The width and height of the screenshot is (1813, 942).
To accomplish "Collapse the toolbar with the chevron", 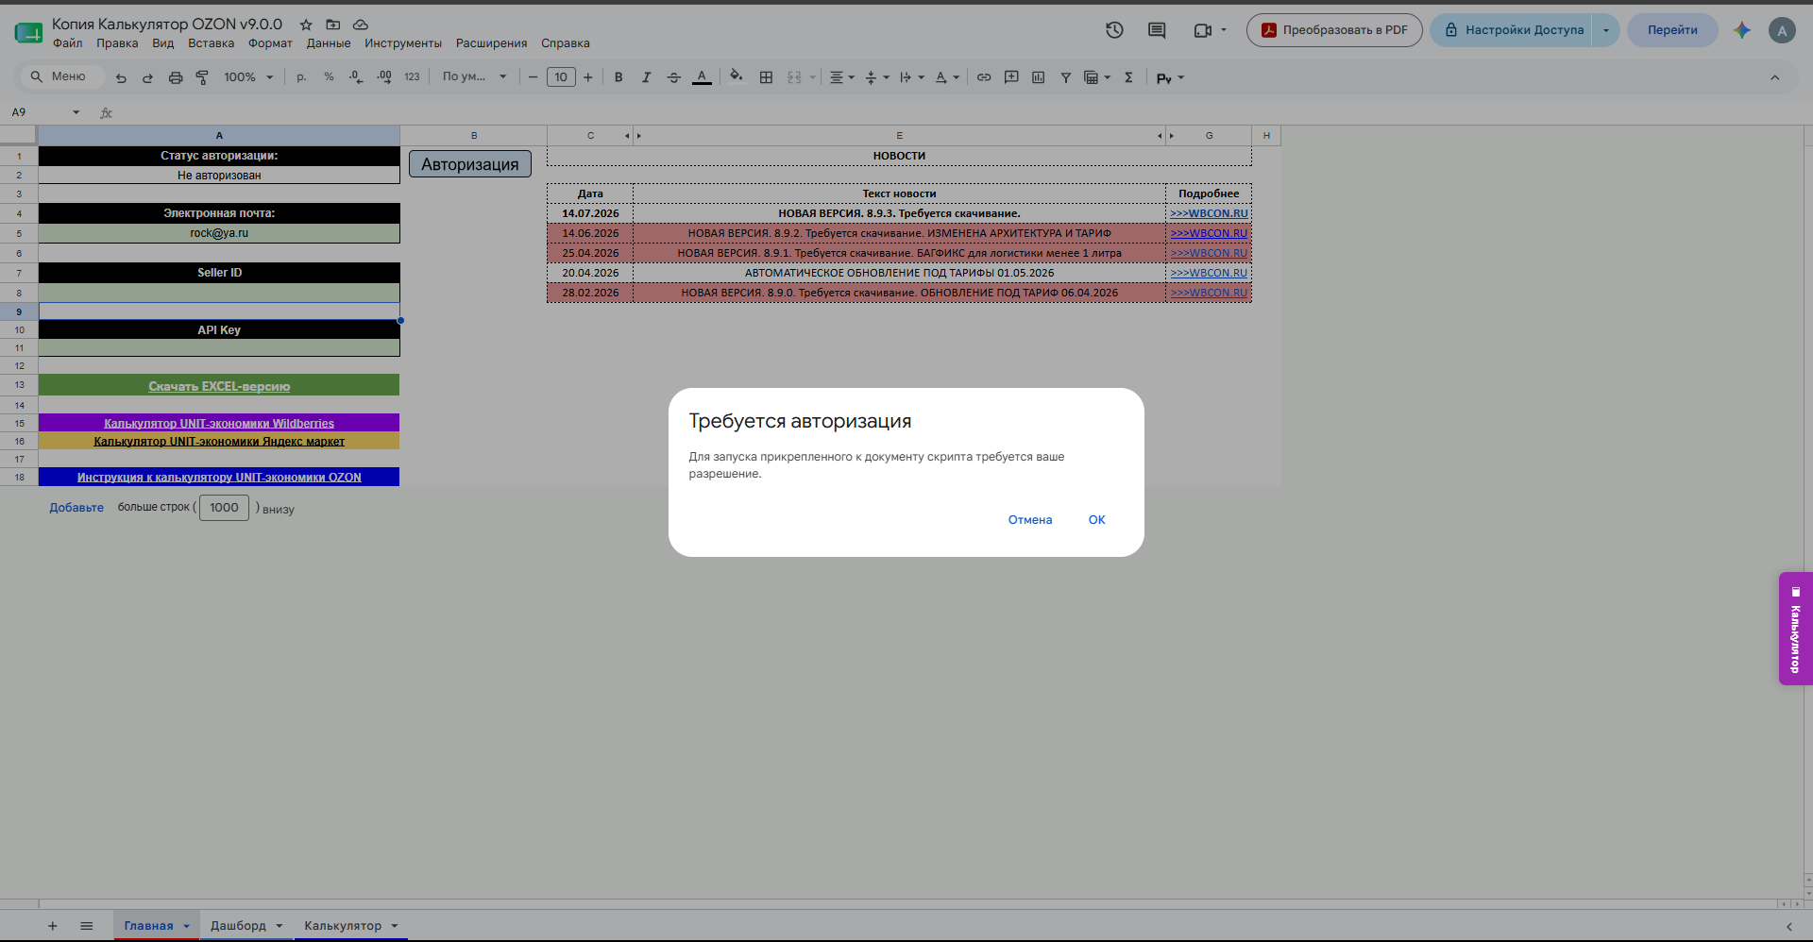I will [1774, 77].
